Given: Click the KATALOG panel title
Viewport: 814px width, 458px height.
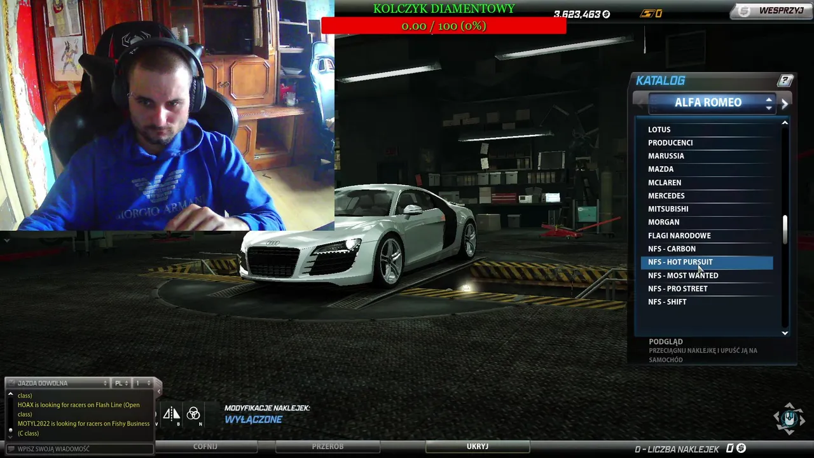Looking at the screenshot, I should 661,81.
